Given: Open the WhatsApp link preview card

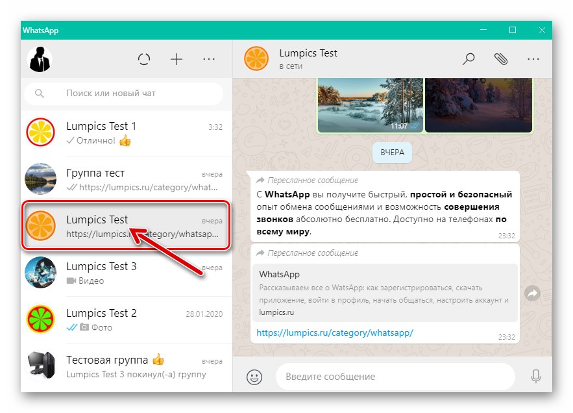Looking at the screenshot, I should pos(385,293).
